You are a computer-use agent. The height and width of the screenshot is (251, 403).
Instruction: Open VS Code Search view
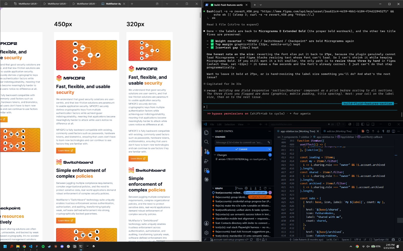206,142
